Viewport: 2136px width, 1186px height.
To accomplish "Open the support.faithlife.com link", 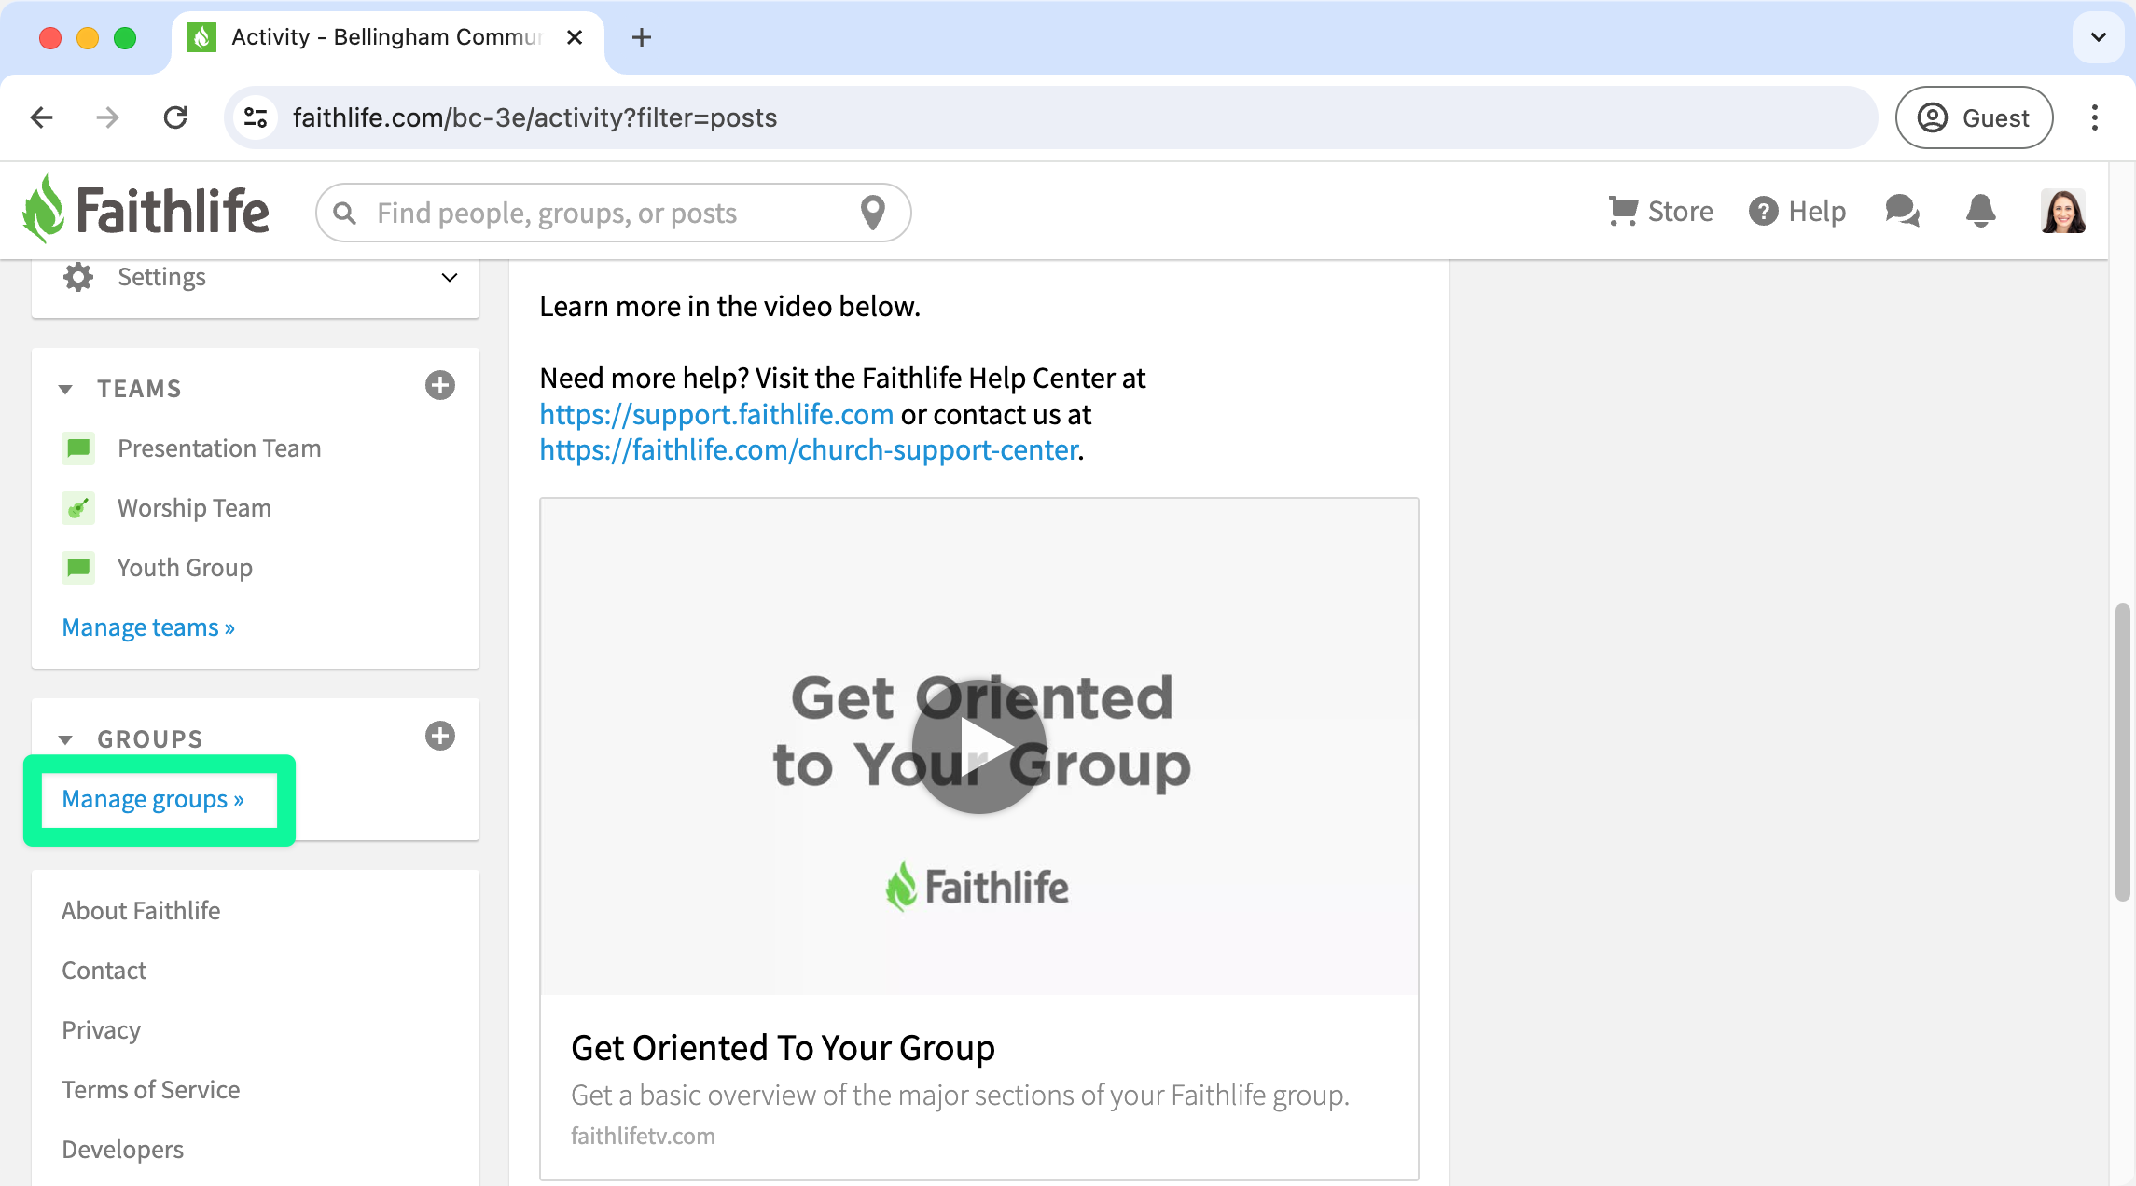I will pyautogui.click(x=716, y=414).
